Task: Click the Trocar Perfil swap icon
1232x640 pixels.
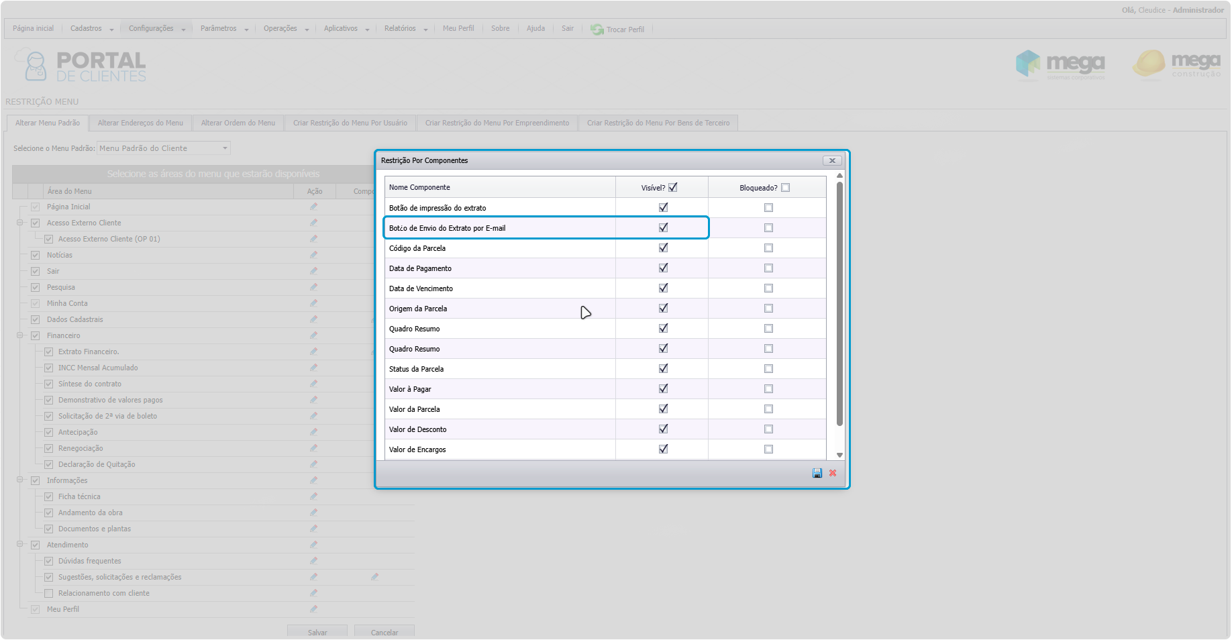Action: point(597,30)
